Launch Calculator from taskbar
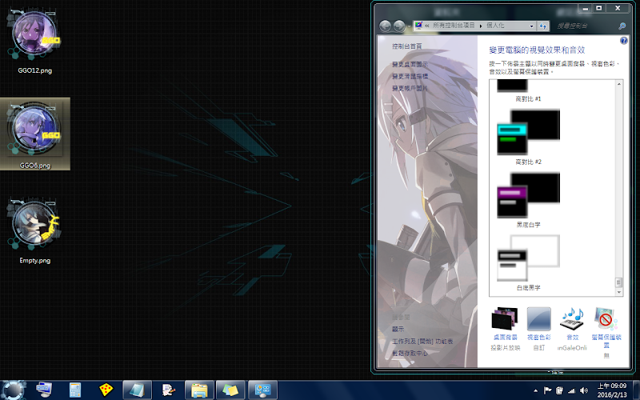Screen dimensions: 640x400 pyautogui.click(x=74, y=390)
